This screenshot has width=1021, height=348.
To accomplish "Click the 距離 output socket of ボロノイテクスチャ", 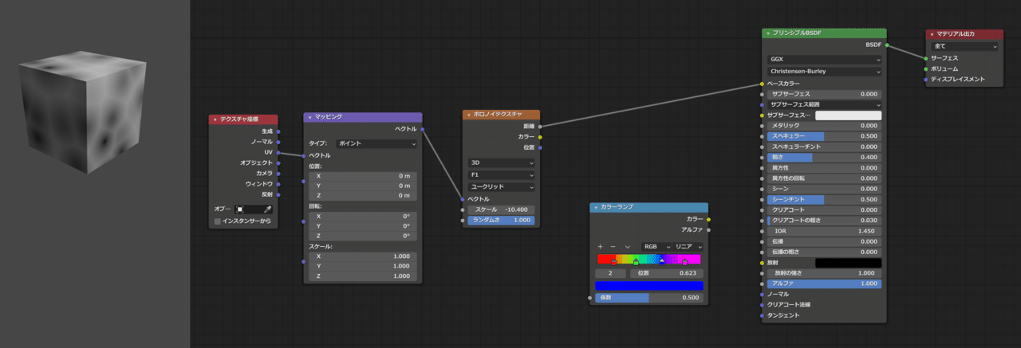I will 540,126.
